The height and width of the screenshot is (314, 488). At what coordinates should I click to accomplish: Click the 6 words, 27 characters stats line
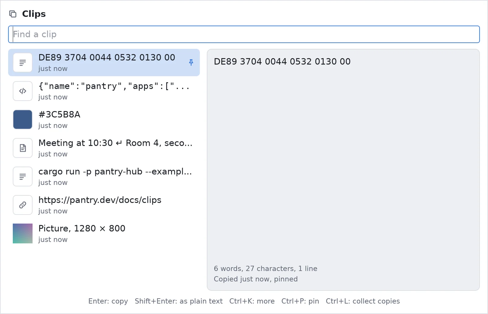tap(266, 269)
